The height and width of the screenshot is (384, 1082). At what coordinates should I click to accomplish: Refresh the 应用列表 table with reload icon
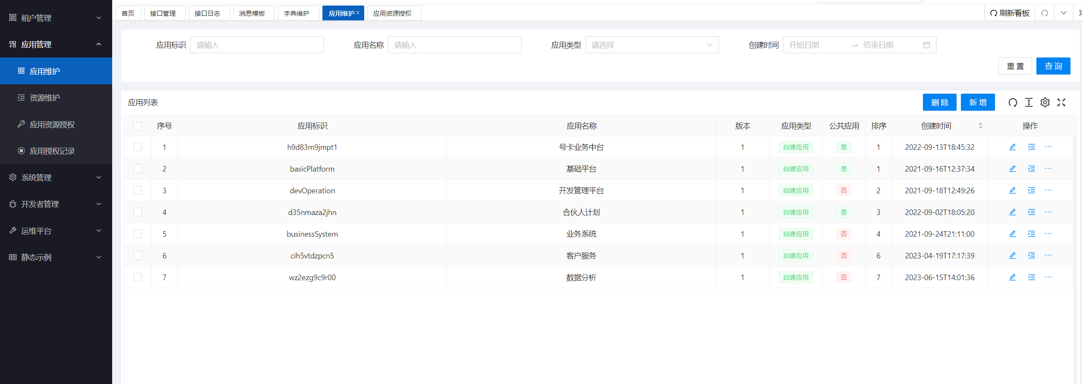pos(1013,103)
